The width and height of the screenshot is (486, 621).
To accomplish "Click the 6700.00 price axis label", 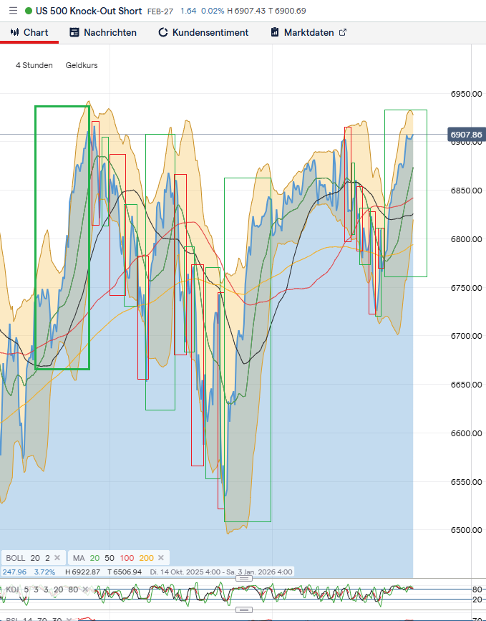I will pyautogui.click(x=466, y=336).
